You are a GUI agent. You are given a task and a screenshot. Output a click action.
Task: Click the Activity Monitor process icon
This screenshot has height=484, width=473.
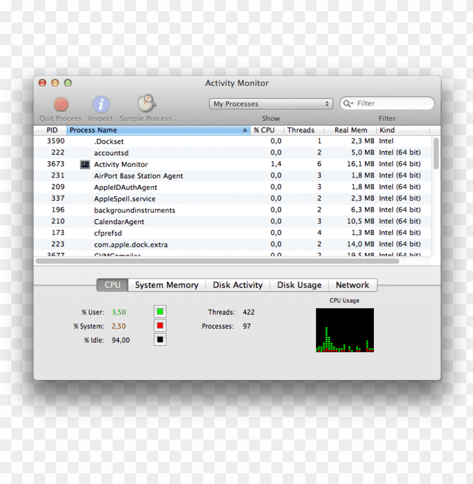click(84, 164)
